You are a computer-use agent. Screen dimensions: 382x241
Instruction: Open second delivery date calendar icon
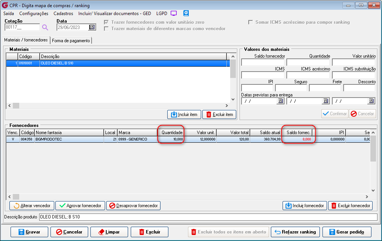click(x=325, y=101)
